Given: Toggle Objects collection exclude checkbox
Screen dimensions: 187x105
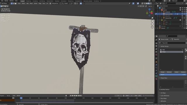Looking at the screenshot, I should [x=180, y=8].
